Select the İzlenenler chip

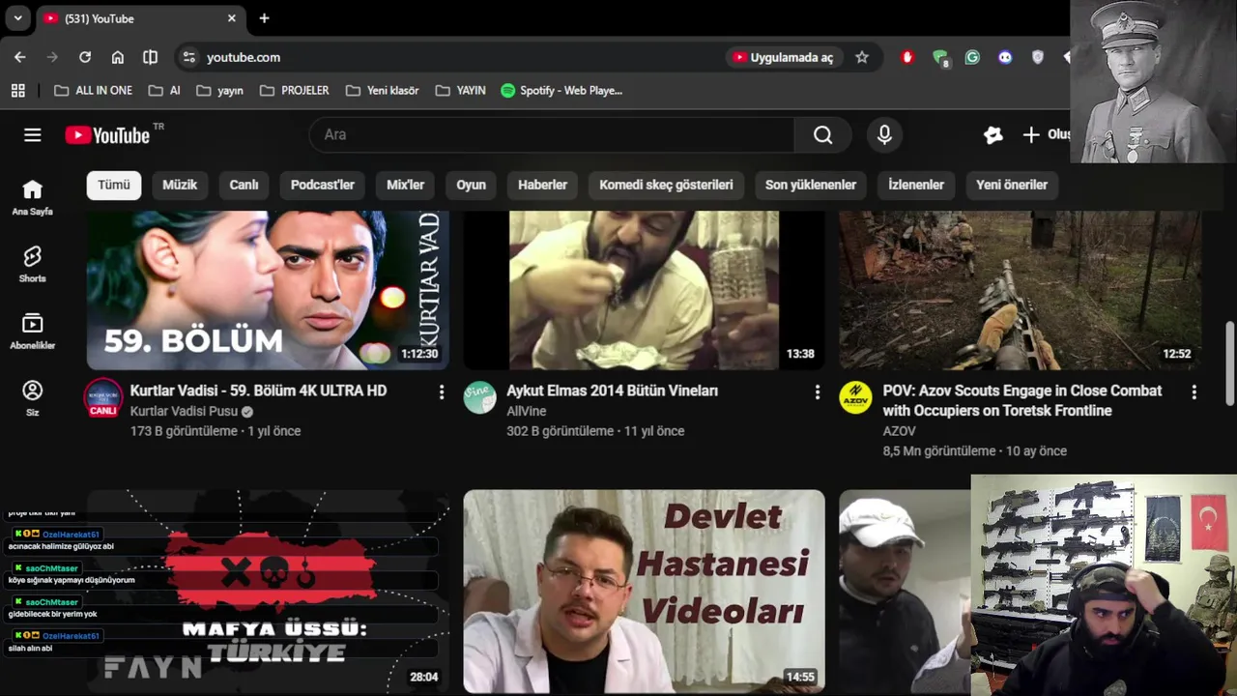(x=916, y=185)
